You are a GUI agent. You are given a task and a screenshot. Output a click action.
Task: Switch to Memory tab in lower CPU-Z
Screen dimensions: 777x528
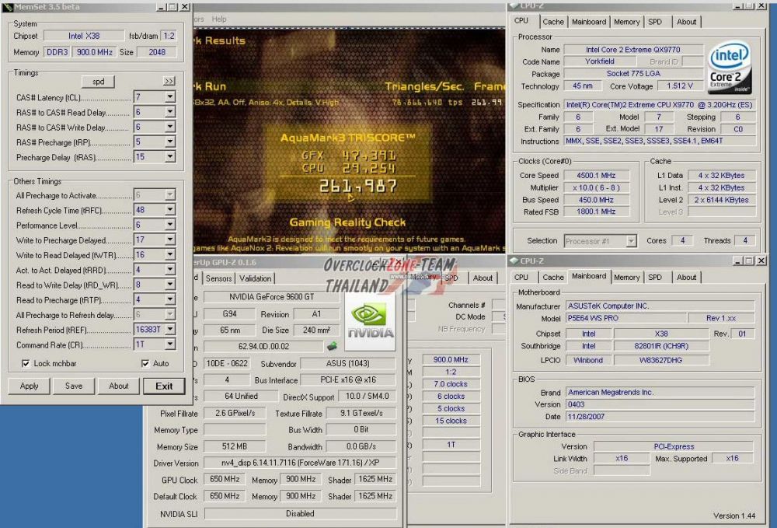tap(626, 277)
